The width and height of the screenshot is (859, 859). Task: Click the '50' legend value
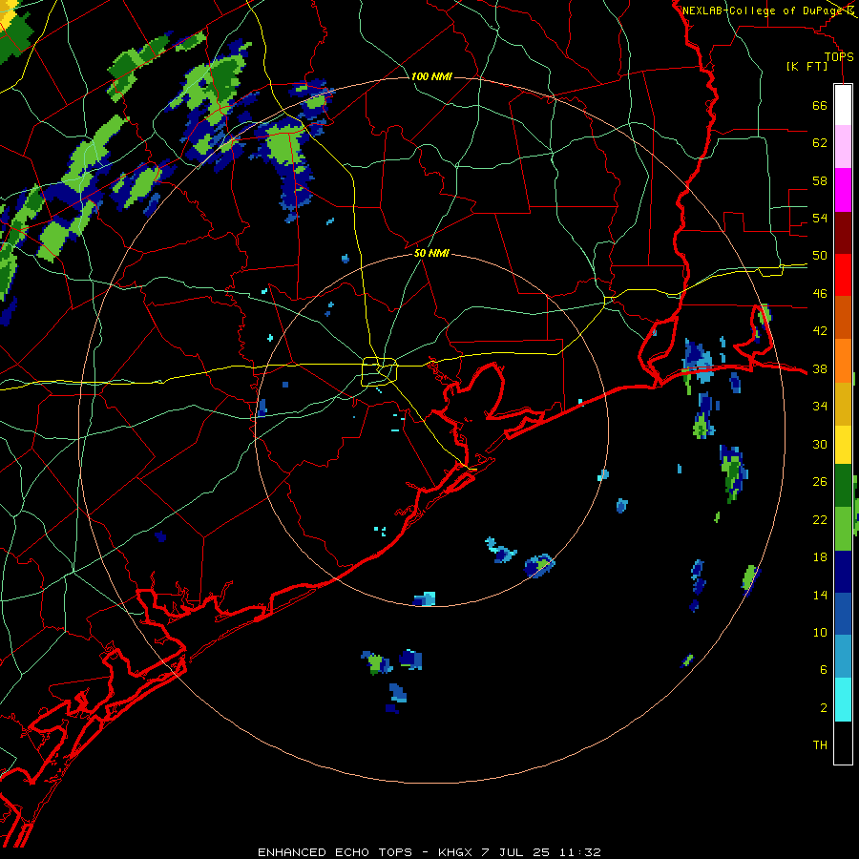click(820, 256)
